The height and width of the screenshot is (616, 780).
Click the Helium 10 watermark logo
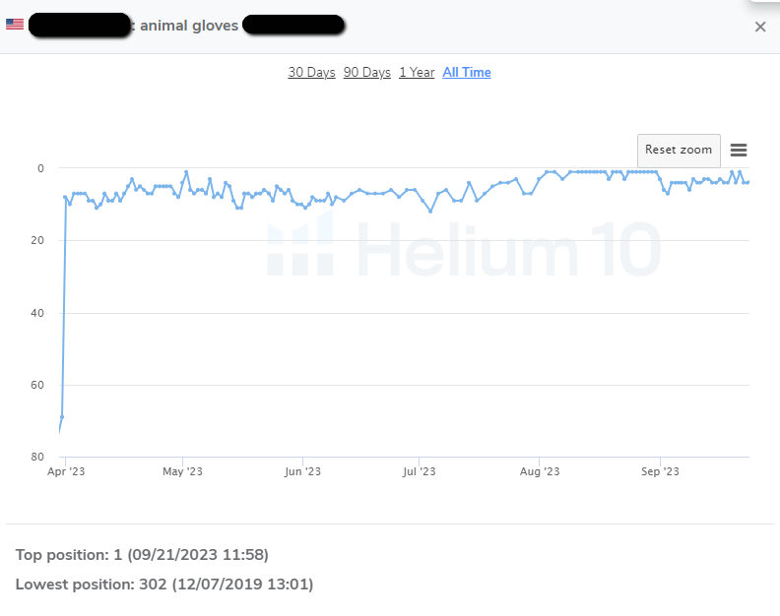(463, 246)
